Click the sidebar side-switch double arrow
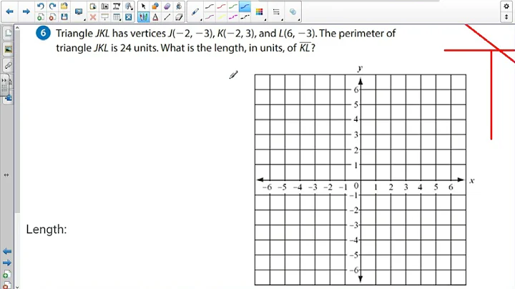Screen dimensions: 515x289 (6, 175)
